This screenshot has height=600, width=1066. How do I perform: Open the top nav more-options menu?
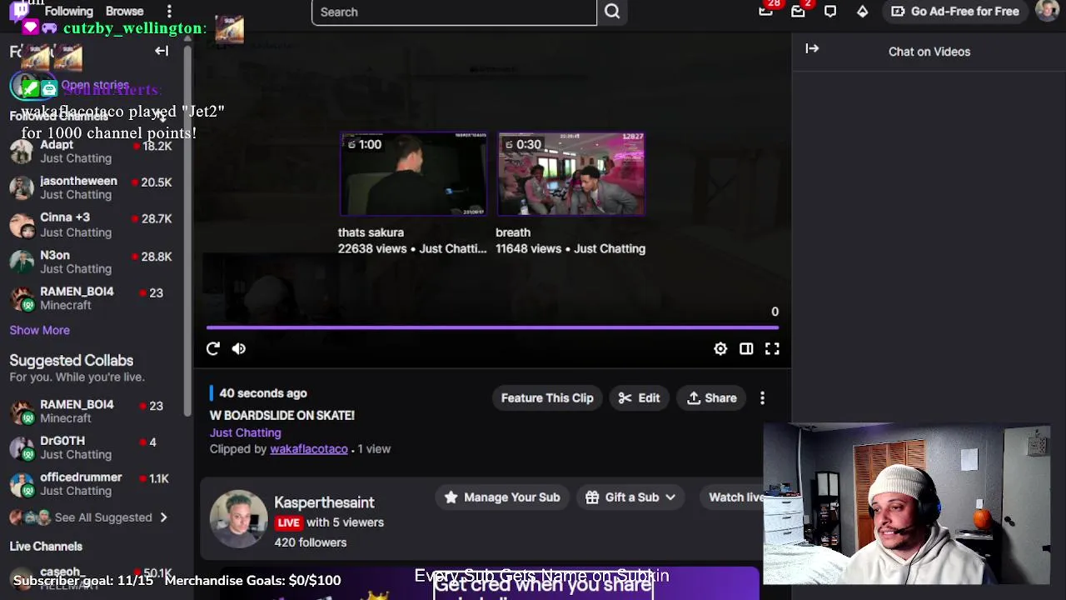[x=169, y=11]
